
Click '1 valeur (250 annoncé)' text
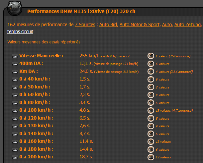[173, 56]
